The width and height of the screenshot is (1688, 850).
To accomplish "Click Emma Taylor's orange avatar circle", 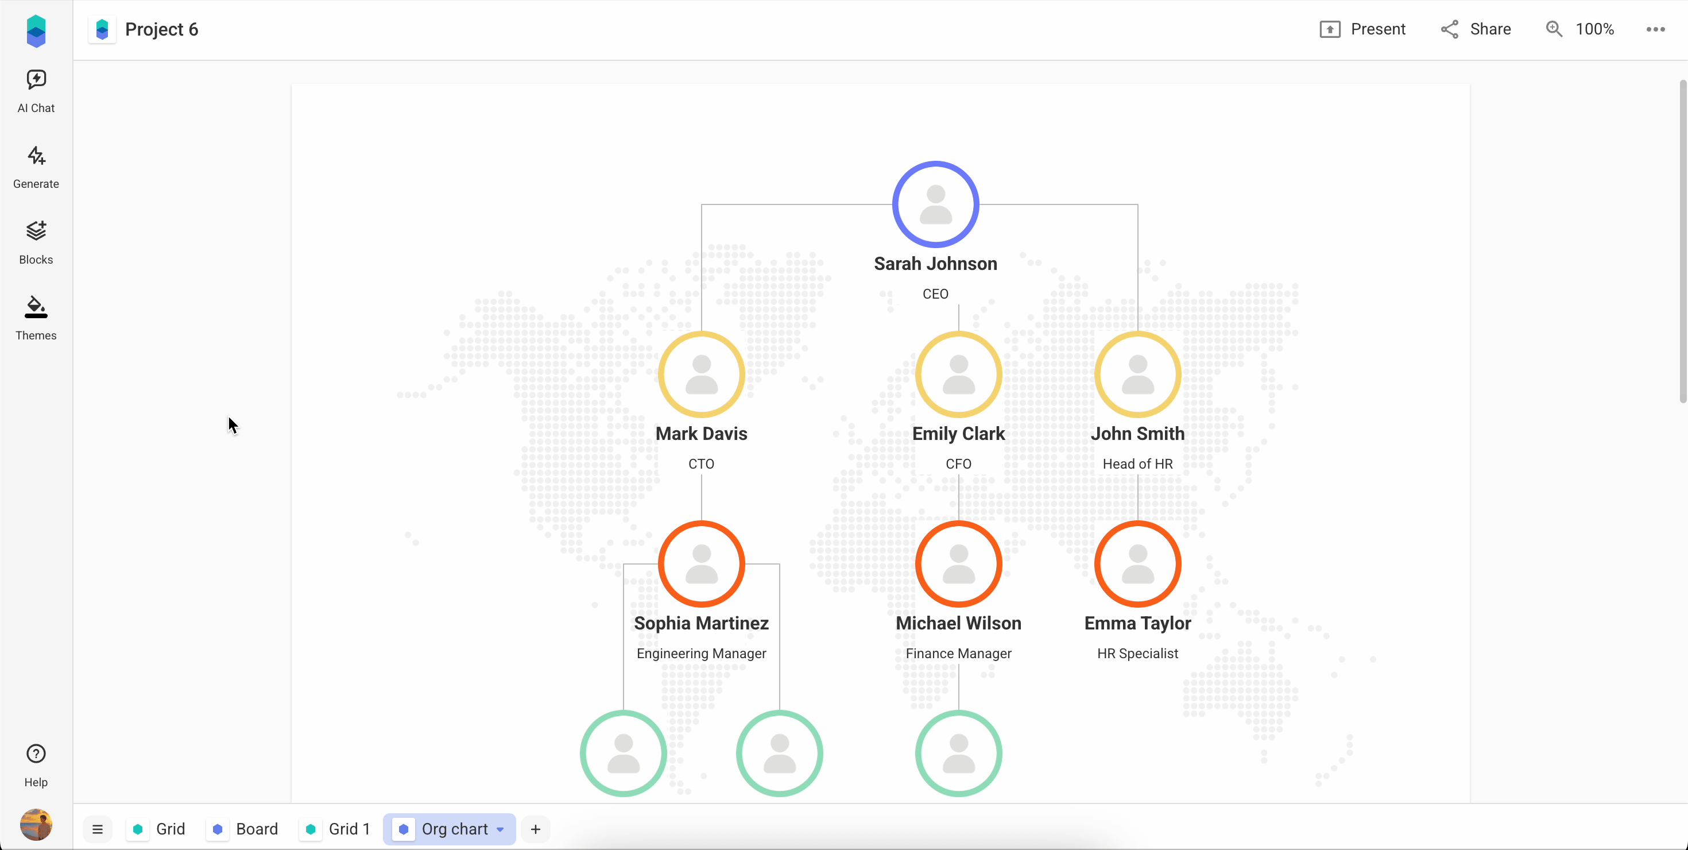I will pyautogui.click(x=1137, y=563).
